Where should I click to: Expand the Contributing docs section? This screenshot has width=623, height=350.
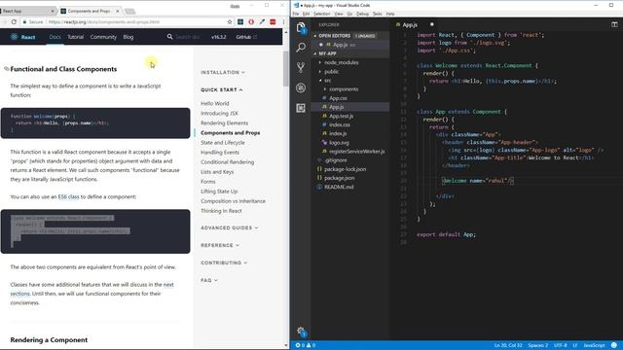[224, 262]
